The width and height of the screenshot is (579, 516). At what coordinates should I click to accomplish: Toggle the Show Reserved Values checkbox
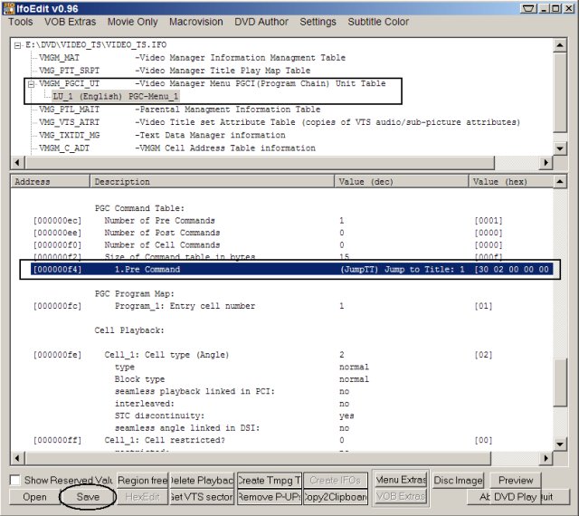pyautogui.click(x=15, y=480)
